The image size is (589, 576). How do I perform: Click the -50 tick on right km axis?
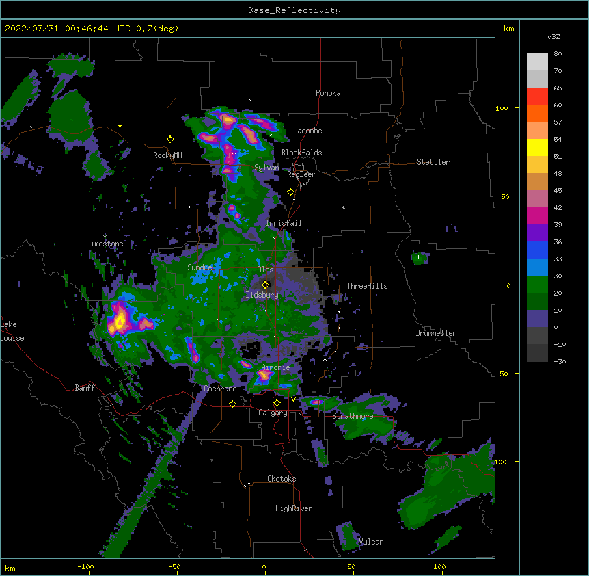point(502,374)
